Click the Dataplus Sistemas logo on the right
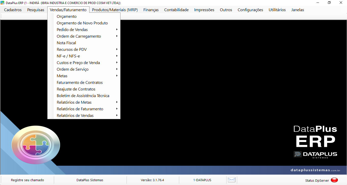 315,155
